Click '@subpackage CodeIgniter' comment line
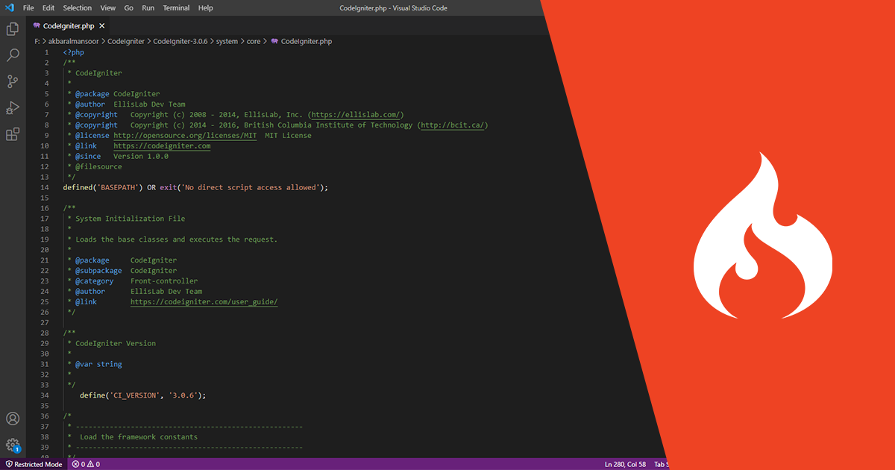Screen dimensions: 895x470 click(126, 271)
